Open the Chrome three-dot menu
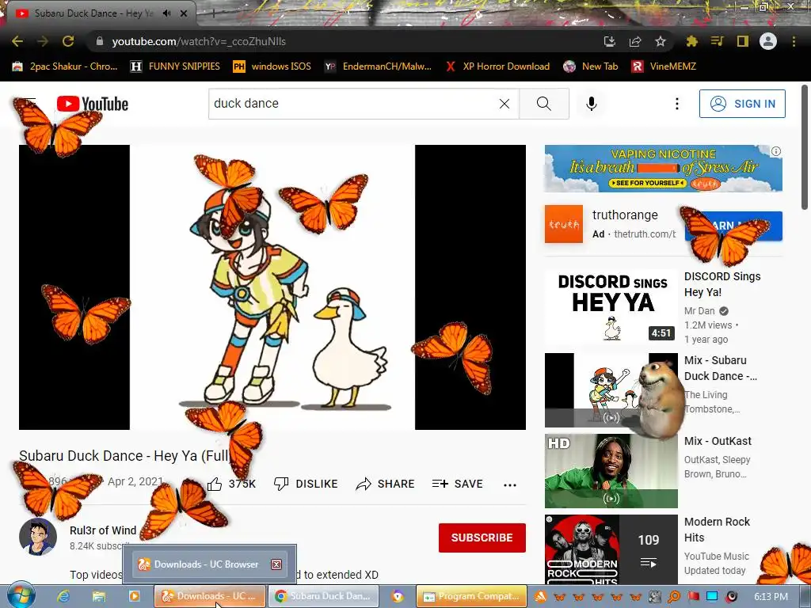 (x=794, y=41)
